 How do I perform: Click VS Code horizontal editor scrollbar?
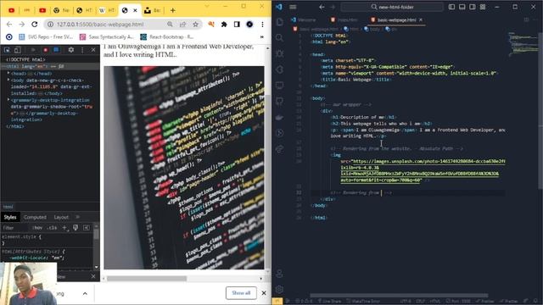pos(399,296)
